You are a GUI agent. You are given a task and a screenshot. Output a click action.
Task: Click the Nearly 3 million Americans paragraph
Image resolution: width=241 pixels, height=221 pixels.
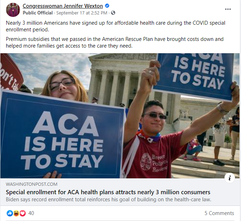pos(116,26)
